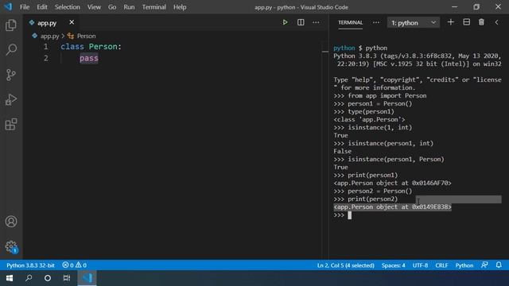509x286 pixels.
Task: Open the Extensions view
Action: pos(11,124)
